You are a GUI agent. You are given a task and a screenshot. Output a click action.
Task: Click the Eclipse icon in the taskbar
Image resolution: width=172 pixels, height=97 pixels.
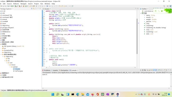(x=117, y=94)
